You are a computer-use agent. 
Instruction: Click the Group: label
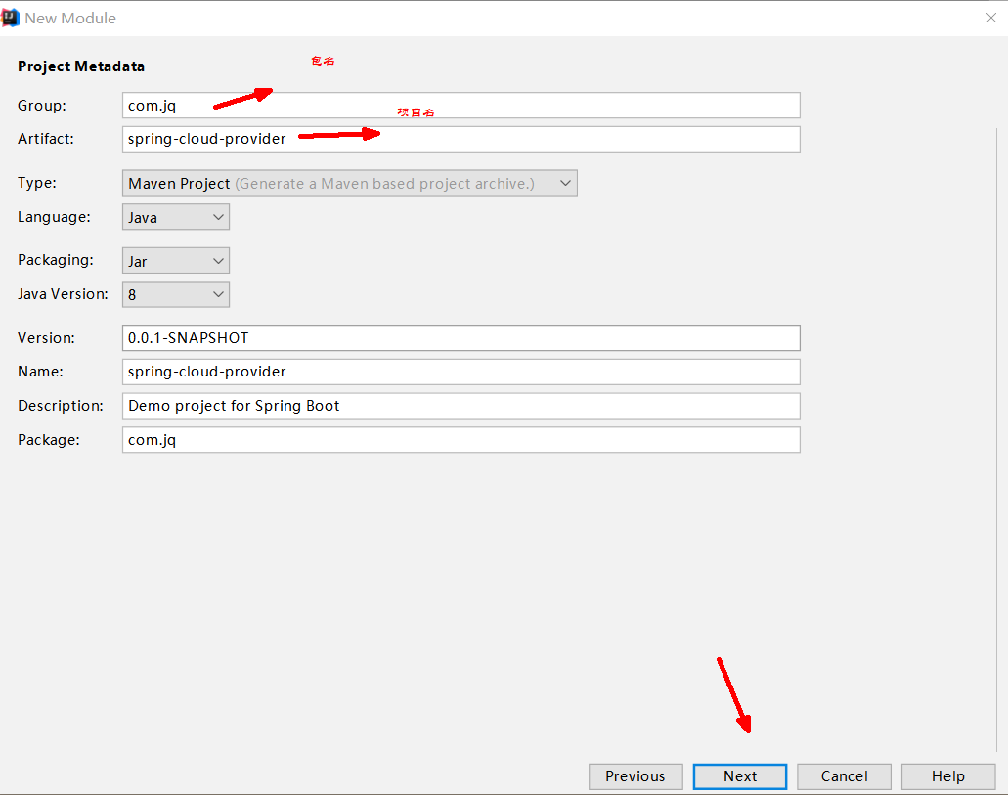(42, 106)
